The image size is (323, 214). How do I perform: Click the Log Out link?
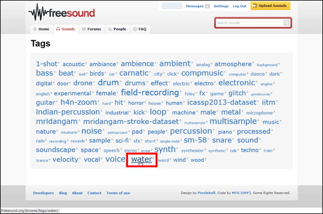239,6
